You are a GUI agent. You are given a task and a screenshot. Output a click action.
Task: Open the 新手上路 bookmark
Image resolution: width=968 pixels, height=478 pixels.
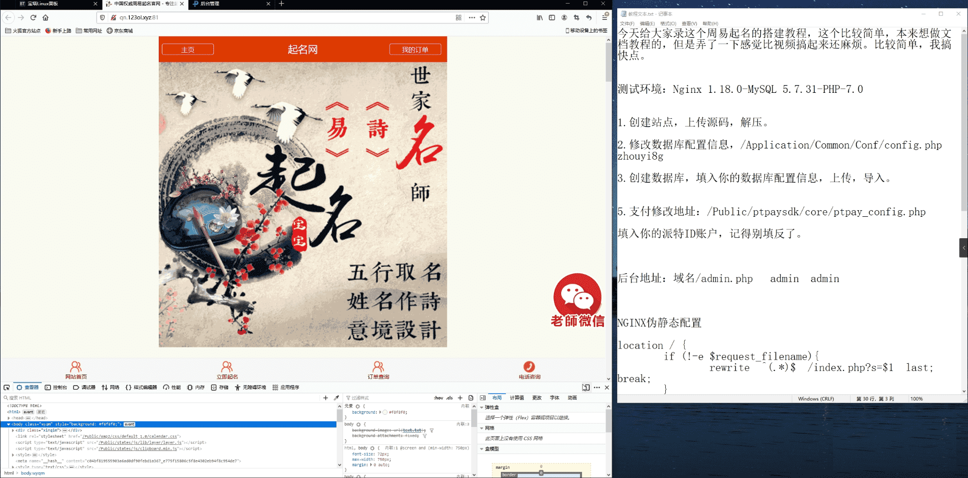58,31
